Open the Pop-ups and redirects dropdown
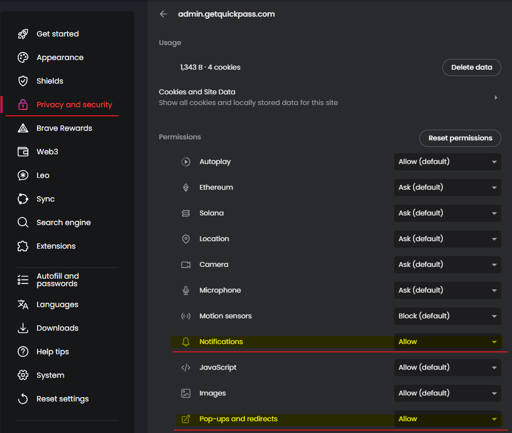 point(447,419)
